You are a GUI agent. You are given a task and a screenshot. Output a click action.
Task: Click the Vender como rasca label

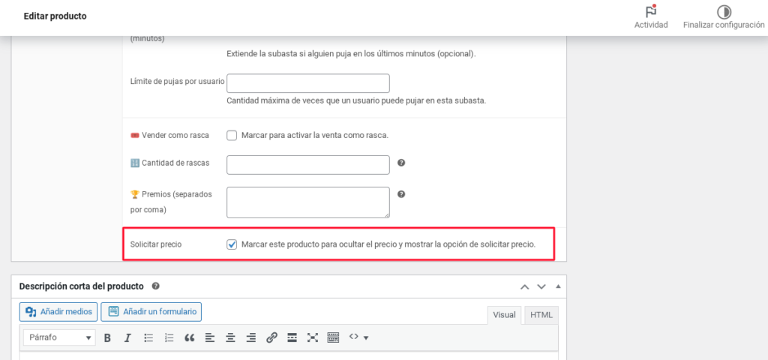(169, 136)
